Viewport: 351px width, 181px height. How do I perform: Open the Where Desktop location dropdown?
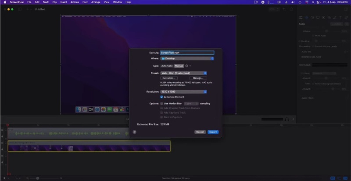(187, 59)
